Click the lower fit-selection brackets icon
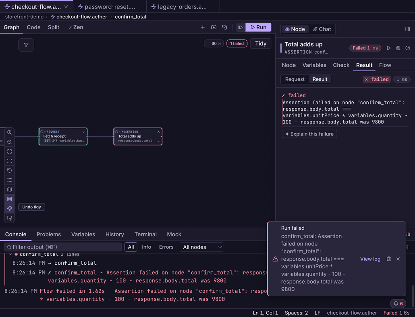Viewport: 415px width, 317px height. tap(10, 161)
